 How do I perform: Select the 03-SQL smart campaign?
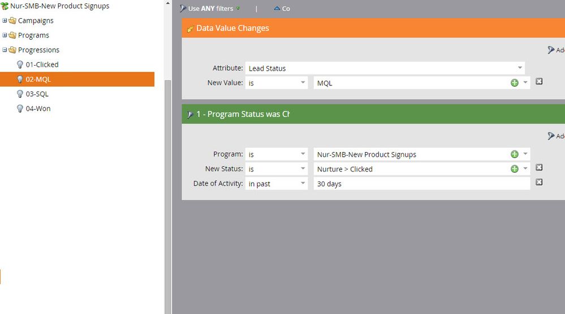[x=37, y=94]
